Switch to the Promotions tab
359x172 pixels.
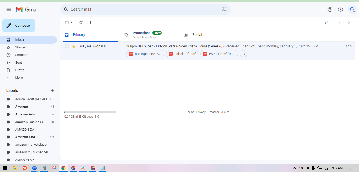(x=150, y=35)
